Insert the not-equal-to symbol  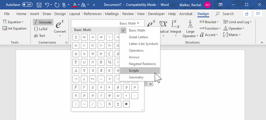101,37
